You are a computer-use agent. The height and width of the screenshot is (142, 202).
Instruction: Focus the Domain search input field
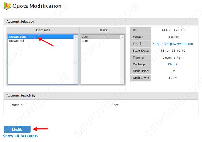point(61,105)
